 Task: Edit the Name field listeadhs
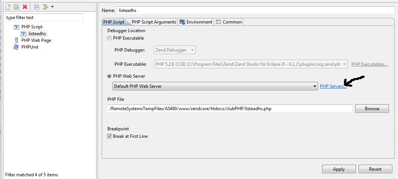(256, 10)
